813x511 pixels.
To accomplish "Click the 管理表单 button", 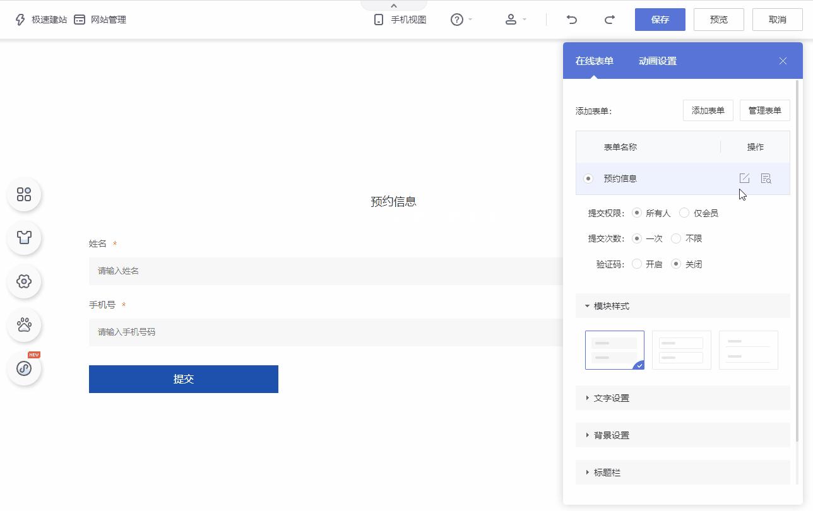I will 765,110.
